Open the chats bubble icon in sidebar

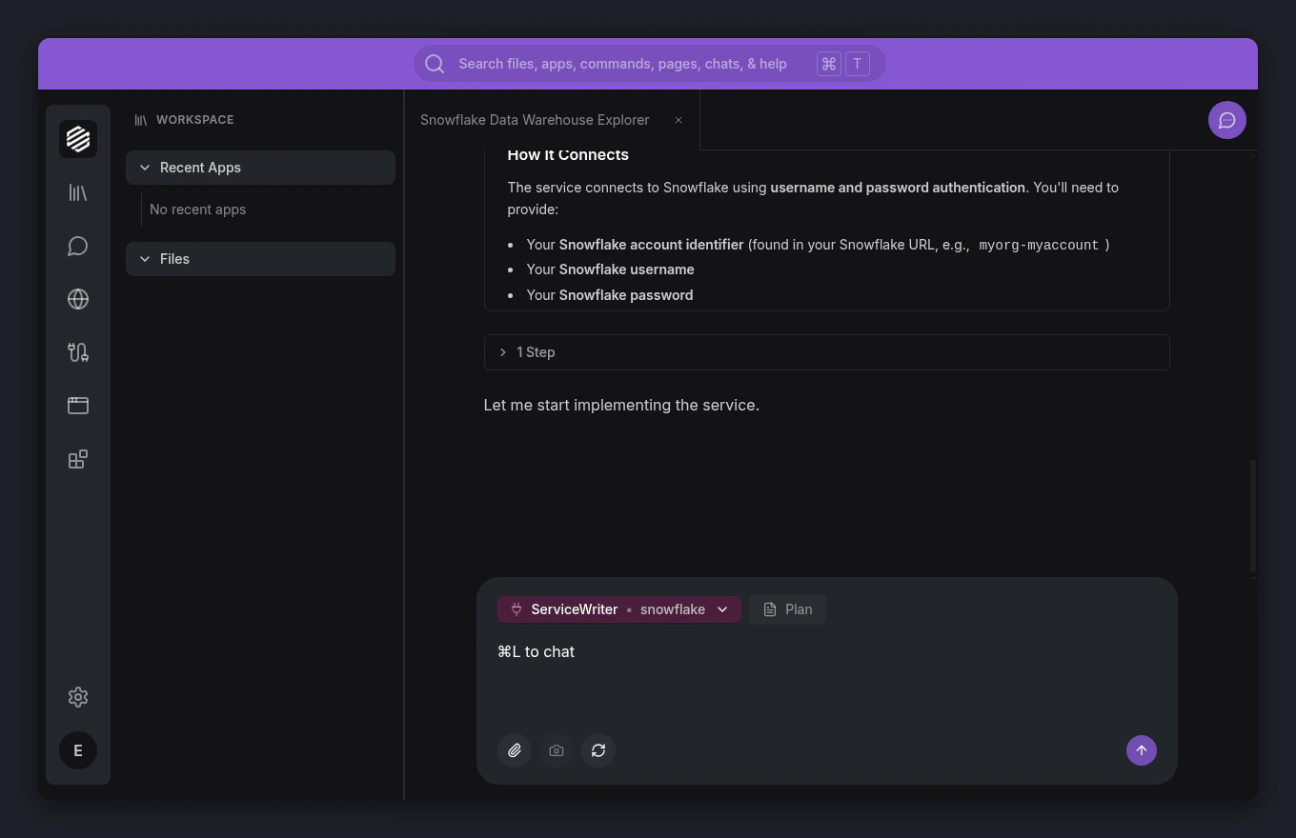[78, 246]
